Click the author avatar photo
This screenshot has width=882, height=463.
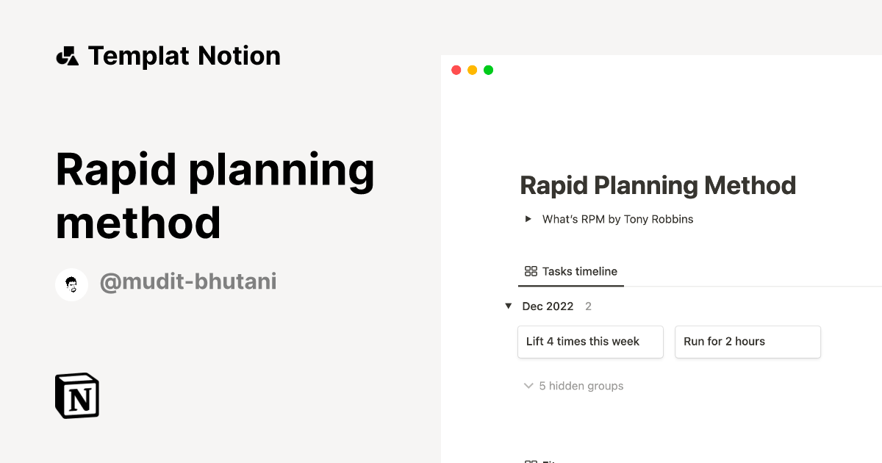click(x=71, y=284)
